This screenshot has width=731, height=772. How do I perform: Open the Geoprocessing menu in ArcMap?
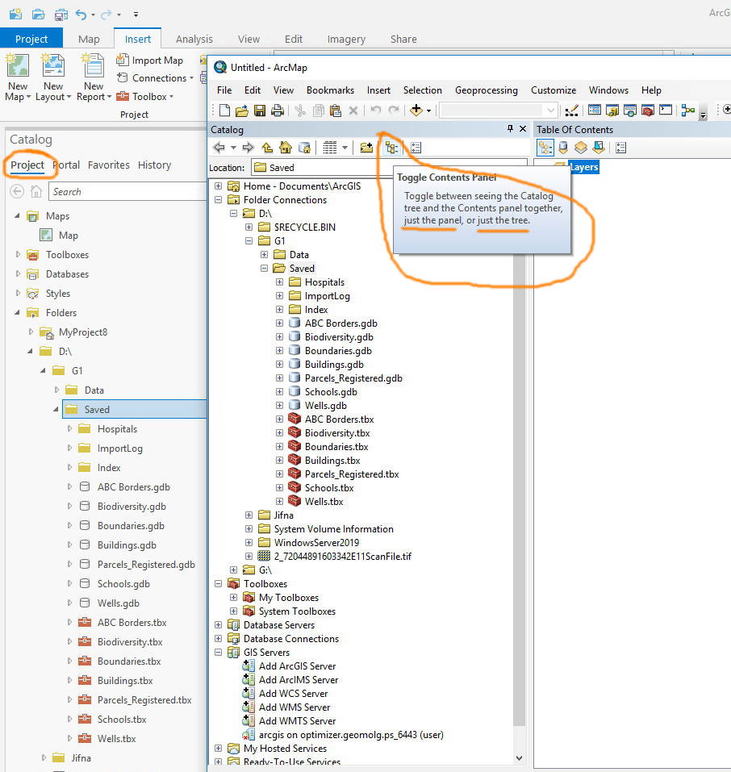click(487, 90)
